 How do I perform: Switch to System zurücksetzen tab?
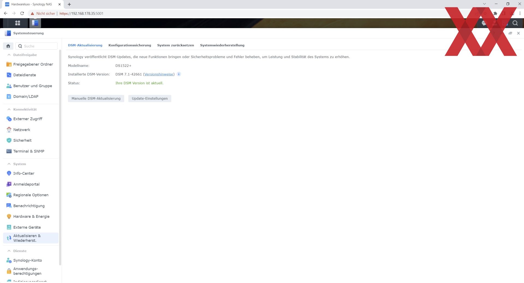pyautogui.click(x=175, y=45)
